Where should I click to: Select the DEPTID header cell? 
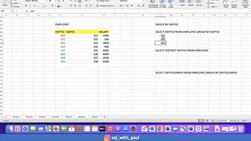pyautogui.click(x=60, y=32)
